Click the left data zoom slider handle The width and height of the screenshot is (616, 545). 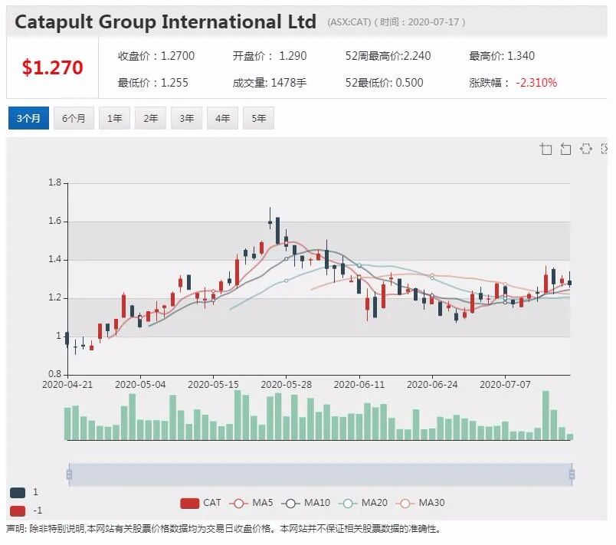pos(69,474)
